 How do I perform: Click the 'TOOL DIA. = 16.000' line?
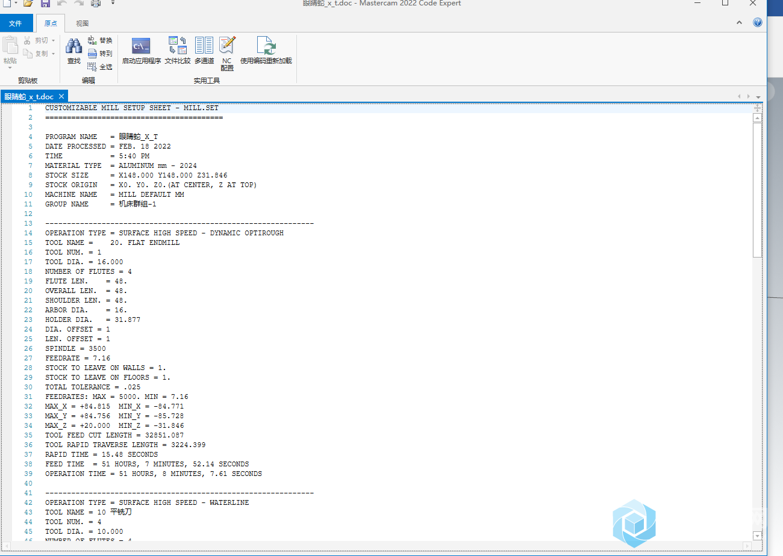(x=84, y=262)
